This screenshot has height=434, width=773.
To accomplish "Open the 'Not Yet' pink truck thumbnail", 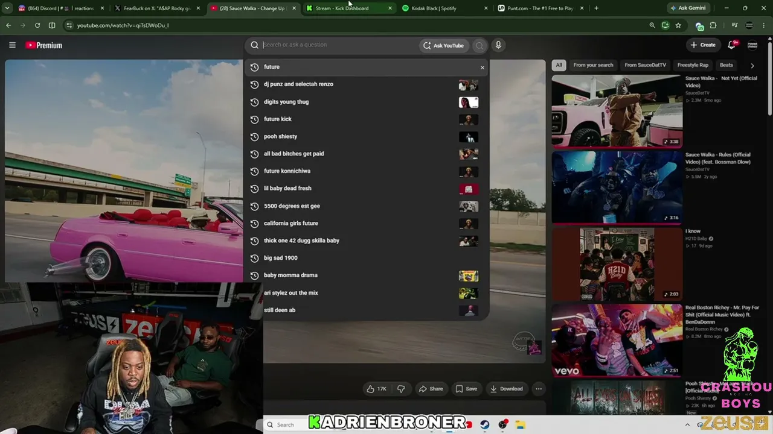I will pos(617,111).
